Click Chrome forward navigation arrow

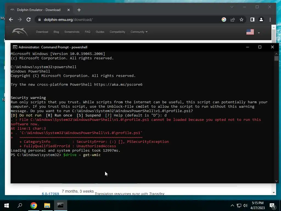20,20
